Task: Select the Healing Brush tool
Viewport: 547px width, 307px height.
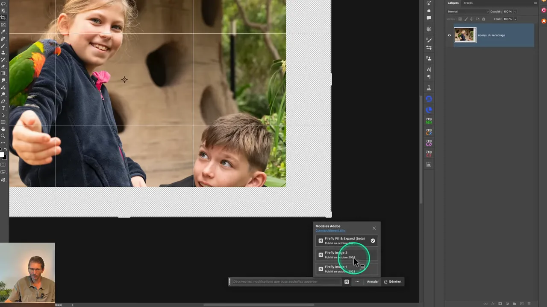Action: [x=3, y=39]
